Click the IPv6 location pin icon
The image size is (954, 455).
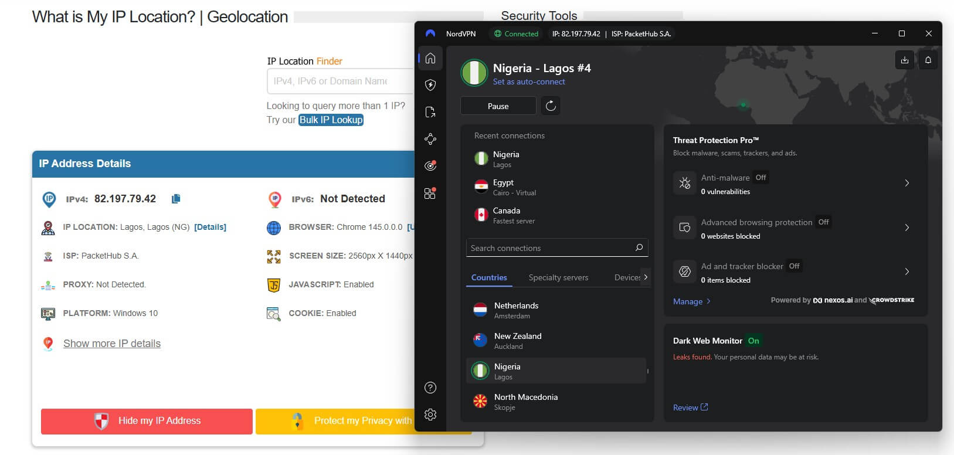(275, 199)
